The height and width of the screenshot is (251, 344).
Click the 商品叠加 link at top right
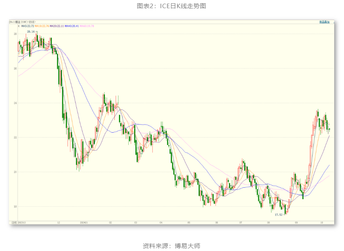pos(324,22)
